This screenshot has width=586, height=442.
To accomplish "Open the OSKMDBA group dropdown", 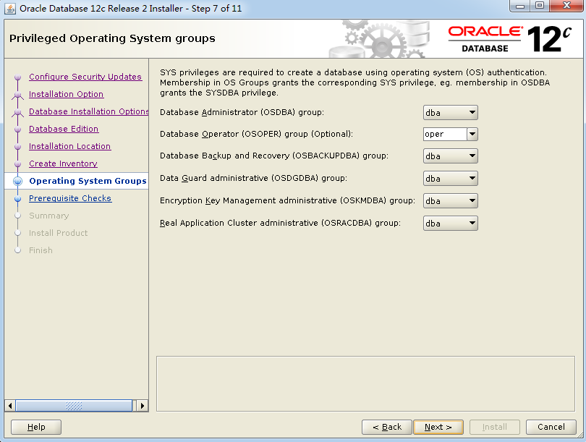I will pyautogui.click(x=450, y=200).
